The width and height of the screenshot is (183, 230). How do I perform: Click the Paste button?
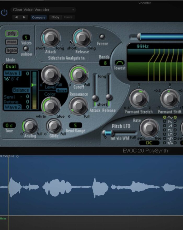pos(68,17)
